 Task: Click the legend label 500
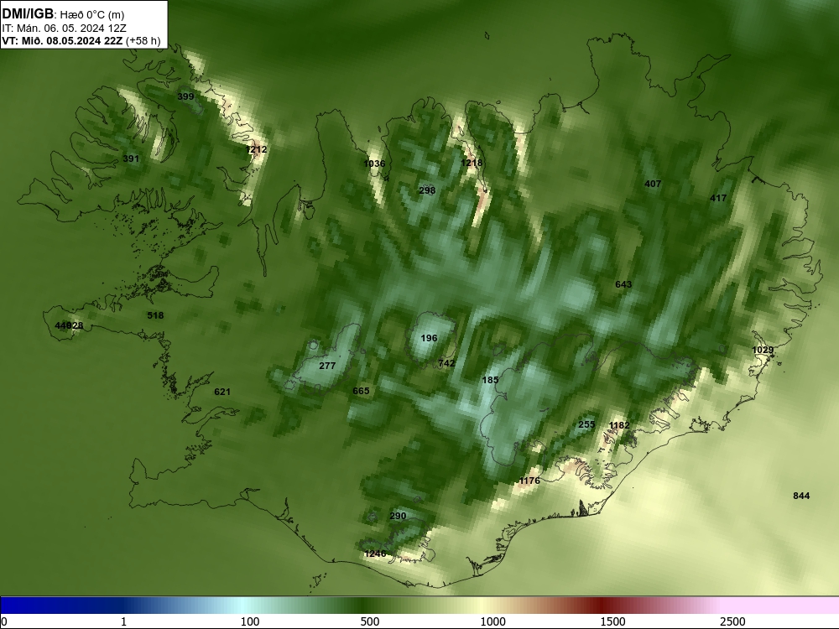click(370, 621)
